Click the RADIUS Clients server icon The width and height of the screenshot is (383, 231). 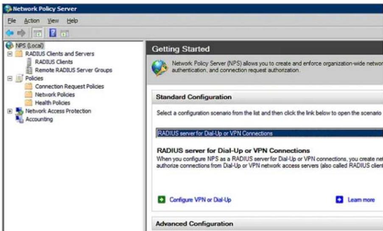[29, 62]
